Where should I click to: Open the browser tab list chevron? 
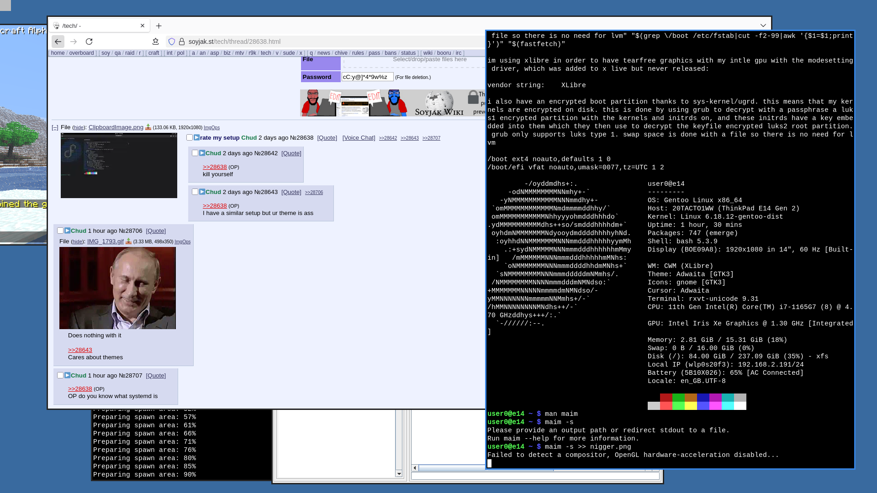tap(763, 26)
